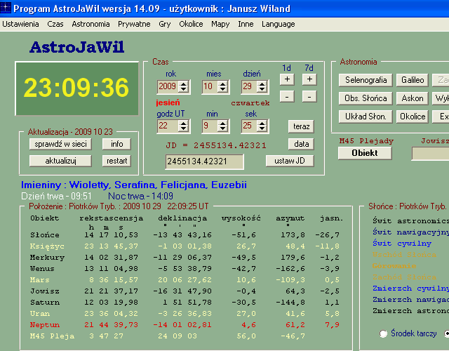Open the Mapy menu

coord(220,24)
